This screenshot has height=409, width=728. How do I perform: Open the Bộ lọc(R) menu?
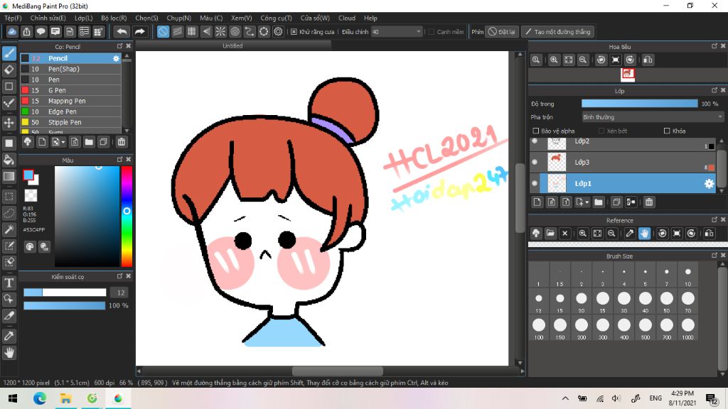(114, 18)
